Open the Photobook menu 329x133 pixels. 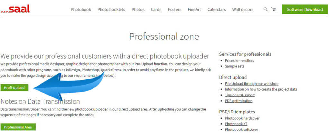(81, 9)
